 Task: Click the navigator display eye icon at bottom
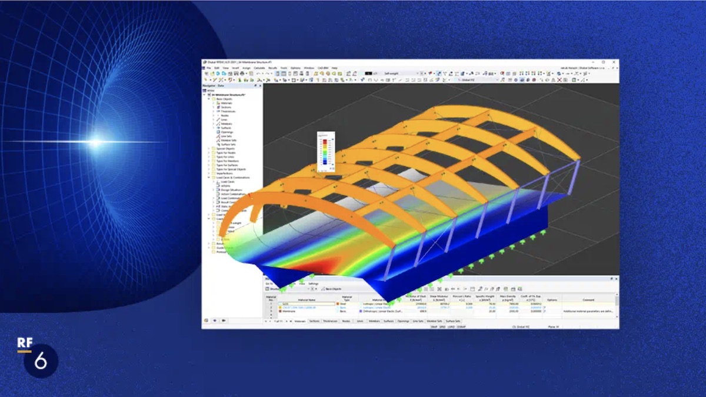(x=214, y=321)
